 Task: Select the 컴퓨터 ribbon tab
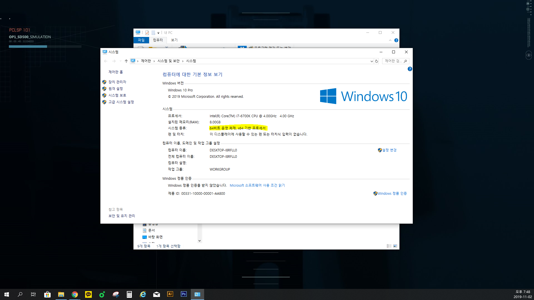pos(158,40)
